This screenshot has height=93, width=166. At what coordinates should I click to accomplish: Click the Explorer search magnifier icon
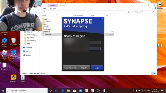pos(154,12)
